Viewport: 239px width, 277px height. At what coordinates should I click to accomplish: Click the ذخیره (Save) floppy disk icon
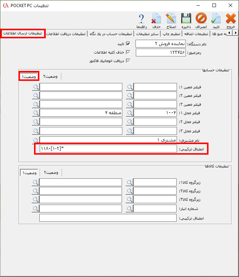click(187, 21)
